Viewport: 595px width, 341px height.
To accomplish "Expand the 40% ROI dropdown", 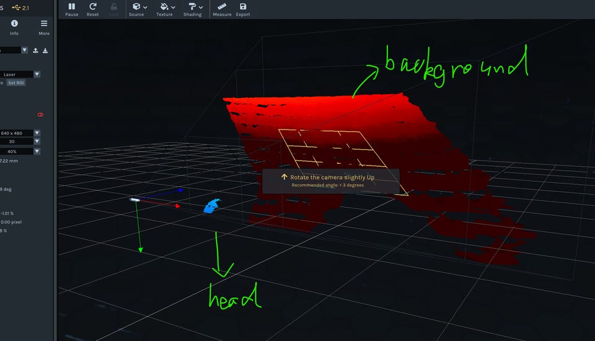I will coord(37,151).
